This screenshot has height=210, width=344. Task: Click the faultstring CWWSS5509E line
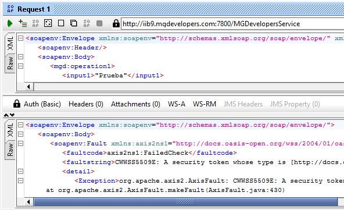(x=203, y=162)
